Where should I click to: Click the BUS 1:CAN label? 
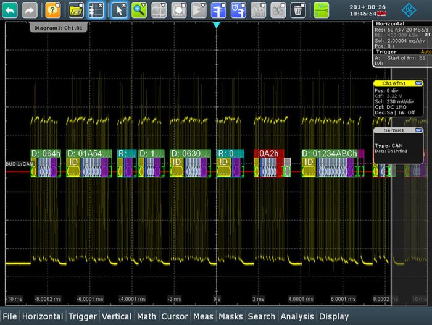[x=19, y=164]
